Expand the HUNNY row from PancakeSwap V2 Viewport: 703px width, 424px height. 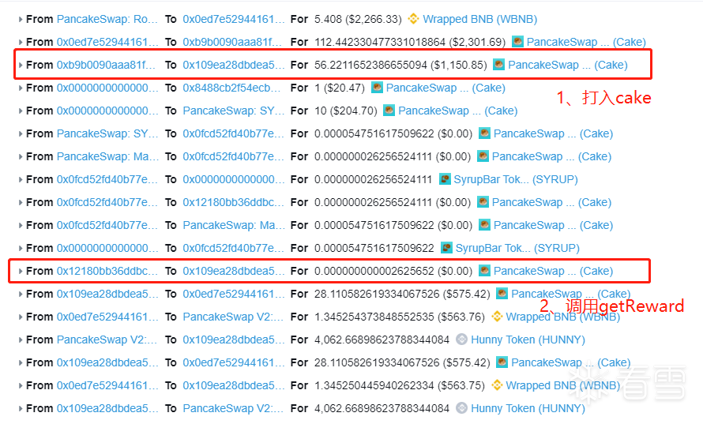[21, 340]
